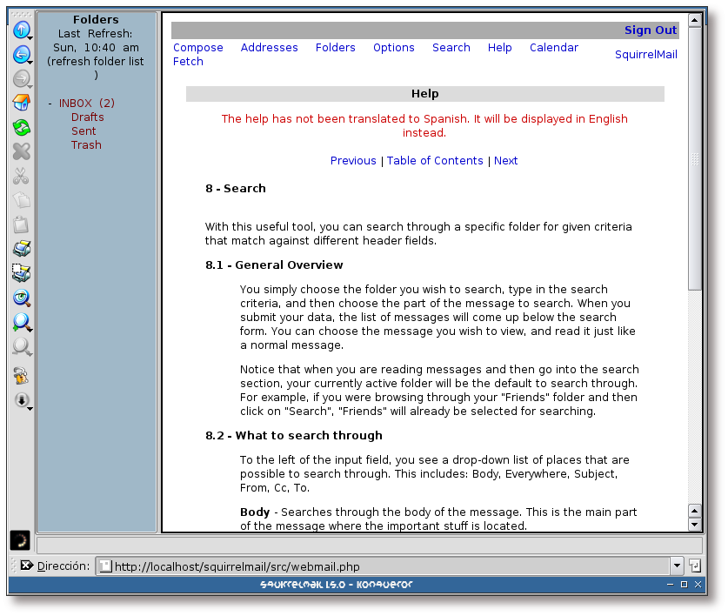Click into the Dirección URL field
Screen dimensions: 728x616
383,566
